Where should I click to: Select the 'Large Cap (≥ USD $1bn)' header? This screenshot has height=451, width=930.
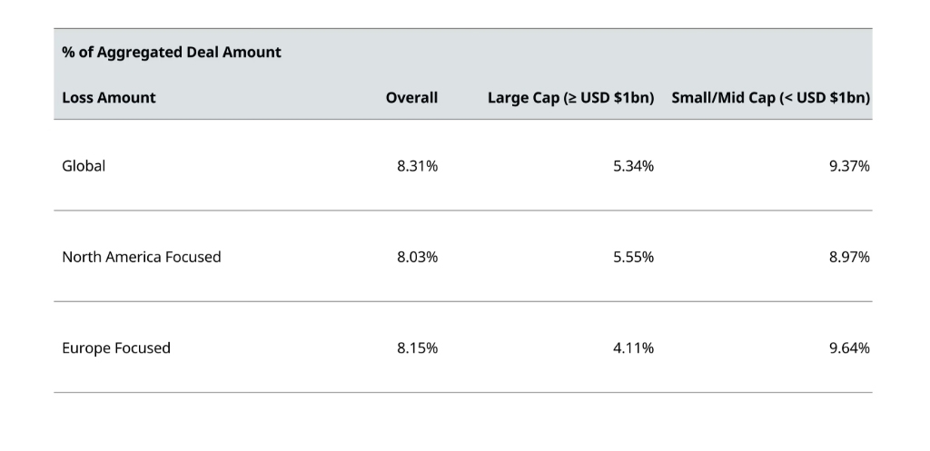[x=570, y=98]
